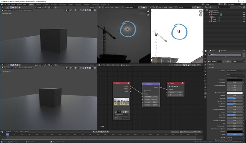The width and height of the screenshot is (246, 143).
Task: Open the Material properties tab icon
Action: (x=205, y=93)
